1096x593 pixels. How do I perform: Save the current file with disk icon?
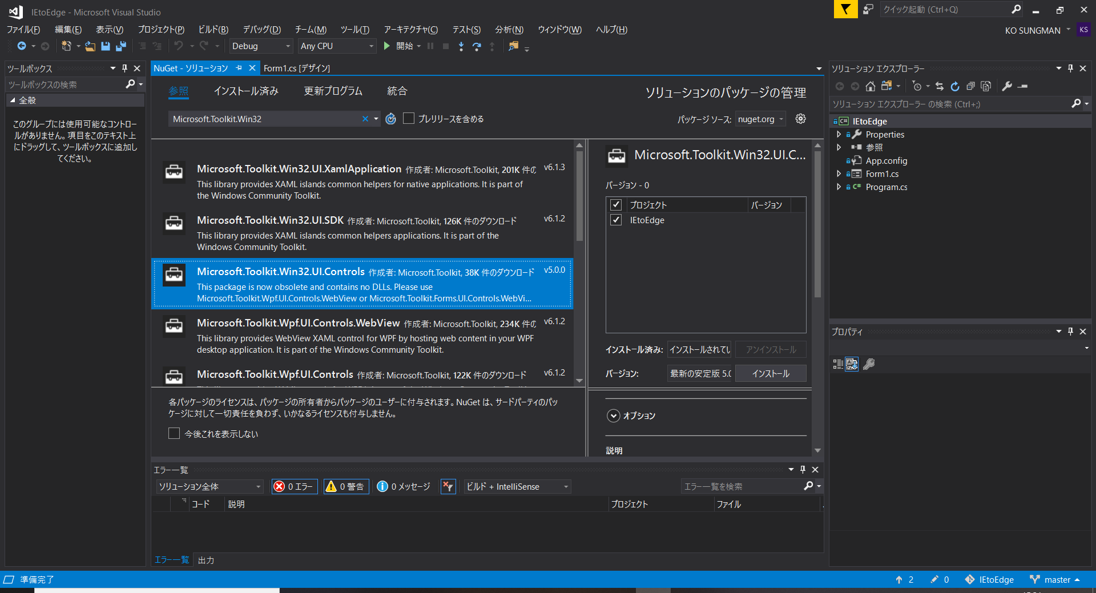[106, 46]
